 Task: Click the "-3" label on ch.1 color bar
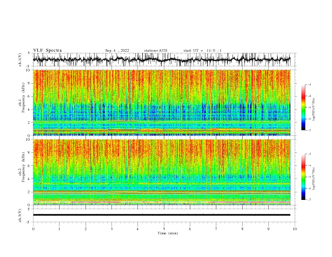309,84
